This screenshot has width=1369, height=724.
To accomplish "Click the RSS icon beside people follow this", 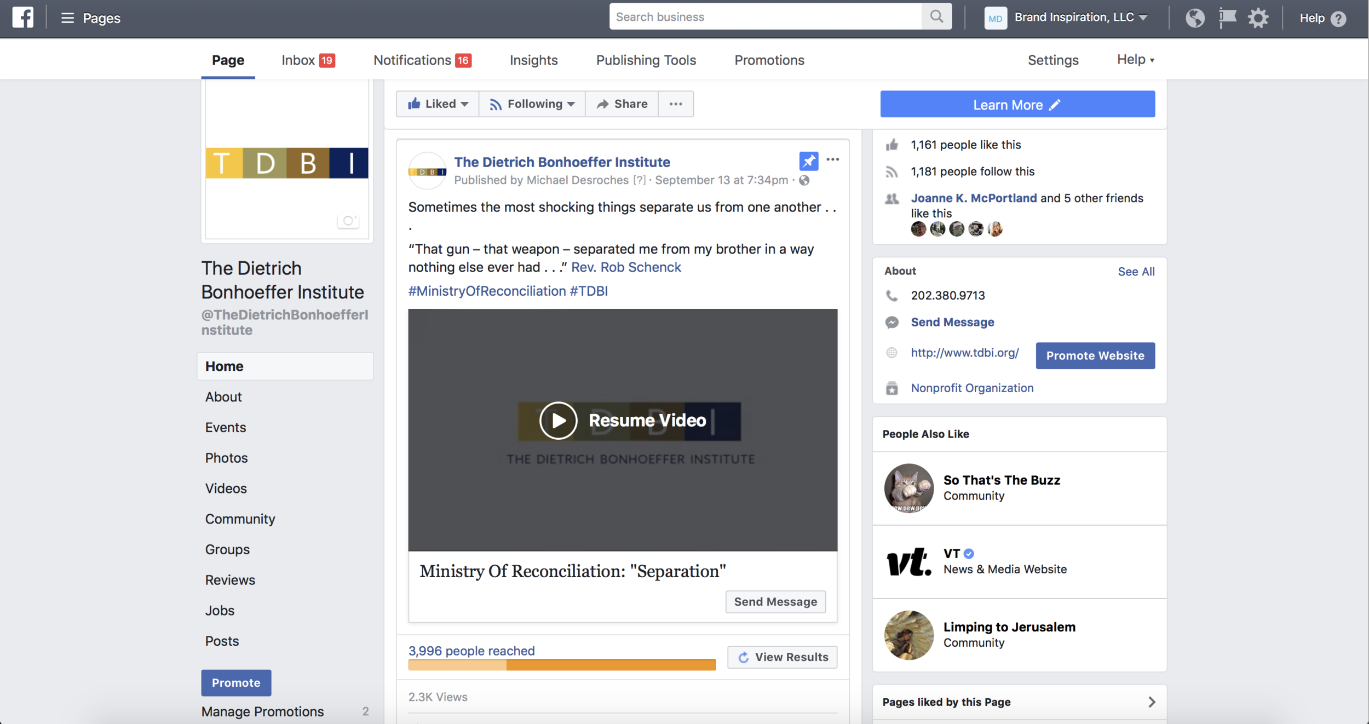I will [891, 172].
